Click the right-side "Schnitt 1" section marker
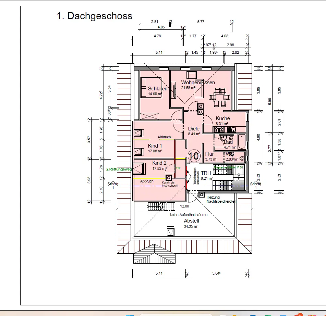326x316 pixels. [x=255, y=186]
